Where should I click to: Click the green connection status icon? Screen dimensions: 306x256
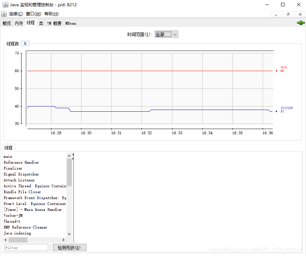pyautogui.click(x=301, y=23)
